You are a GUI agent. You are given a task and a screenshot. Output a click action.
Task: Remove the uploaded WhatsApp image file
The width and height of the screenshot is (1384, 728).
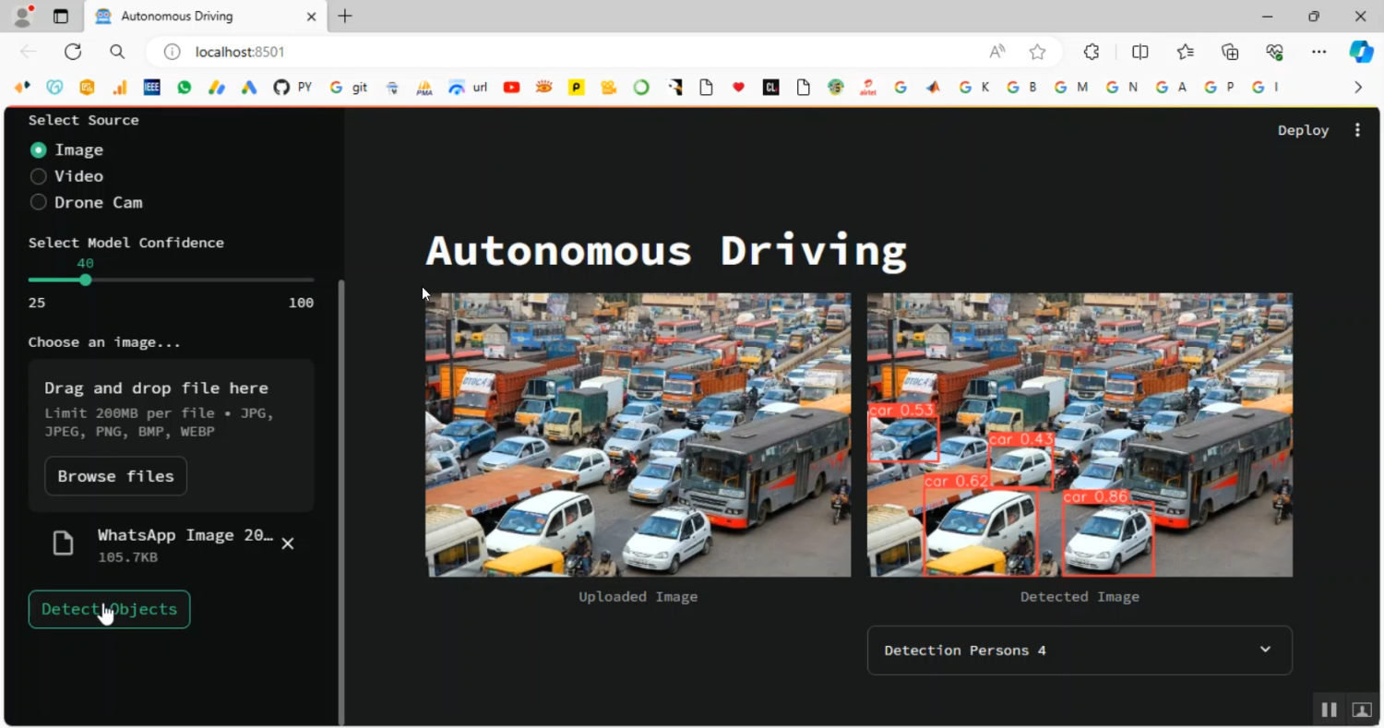288,543
